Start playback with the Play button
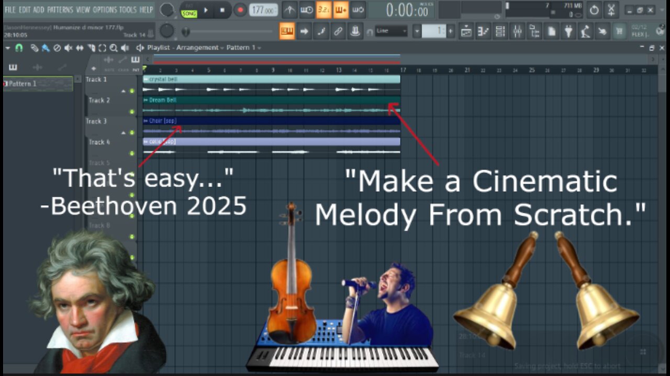This screenshot has height=376, width=670. 206,10
